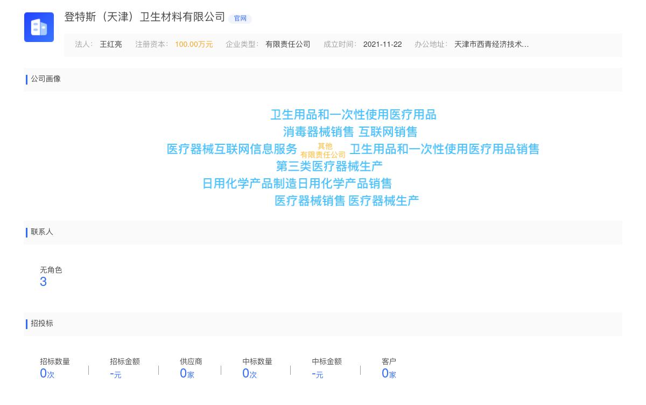Click establishment date 2021-11-22
646x405 pixels.
(383, 45)
